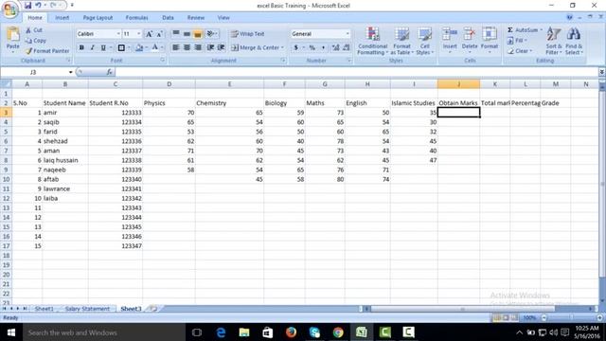Click the Insert Function fx button
The height and width of the screenshot is (341, 606).
[110, 72]
